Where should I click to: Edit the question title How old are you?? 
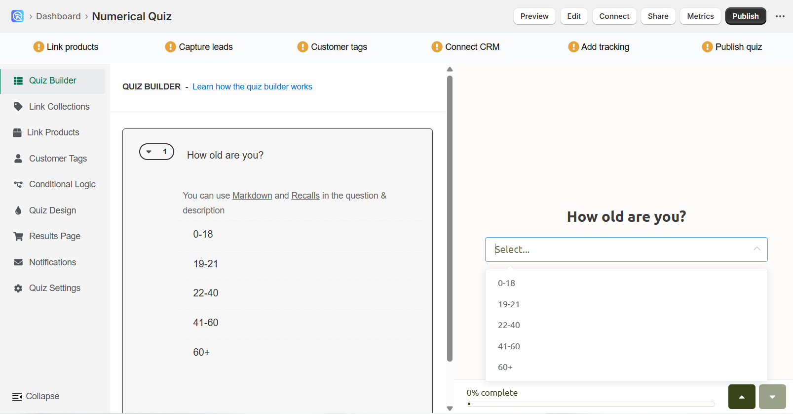click(x=225, y=155)
